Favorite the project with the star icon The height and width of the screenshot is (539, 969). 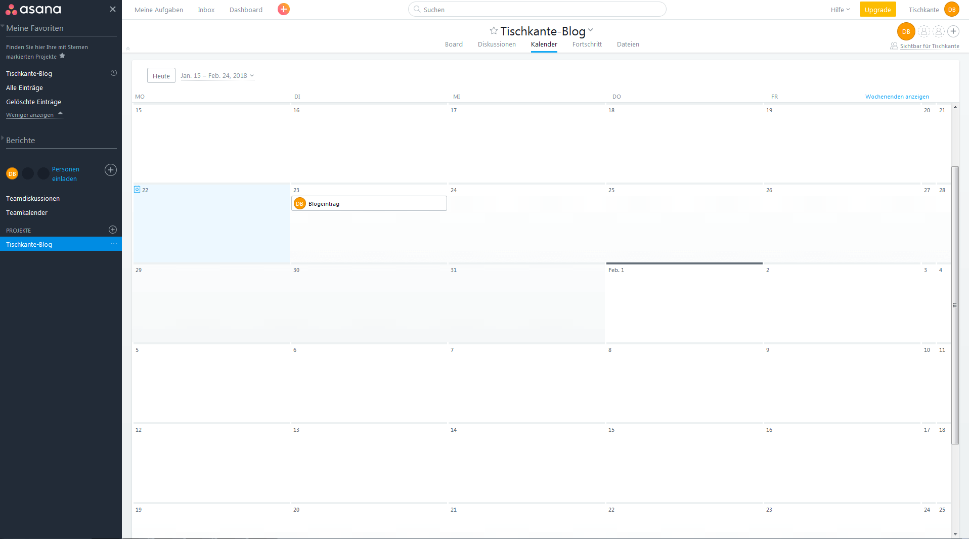[x=494, y=31]
